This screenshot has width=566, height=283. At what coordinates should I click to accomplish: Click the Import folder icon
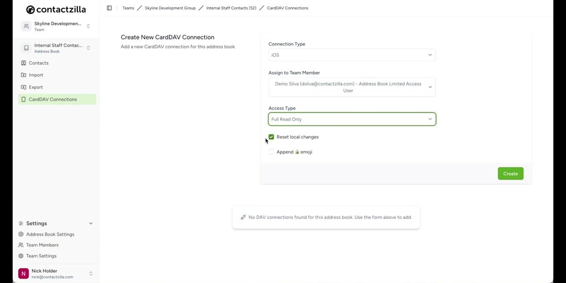click(24, 75)
